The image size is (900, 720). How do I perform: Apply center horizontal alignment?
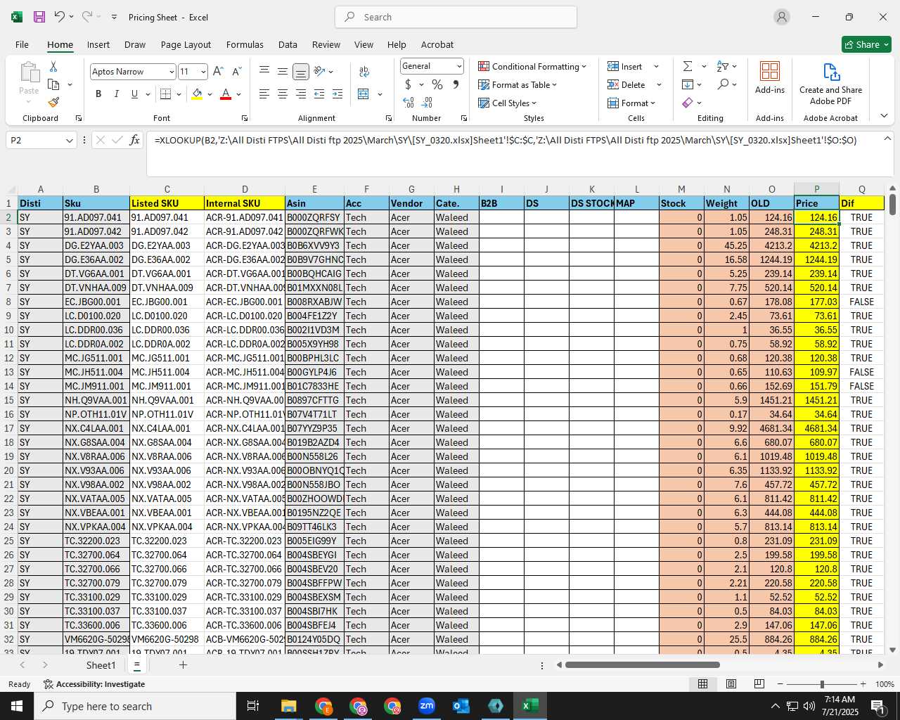283,94
